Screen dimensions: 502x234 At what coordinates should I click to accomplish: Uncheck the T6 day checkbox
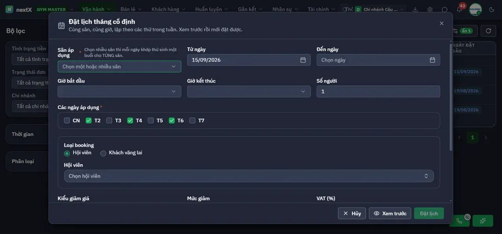(x=172, y=121)
